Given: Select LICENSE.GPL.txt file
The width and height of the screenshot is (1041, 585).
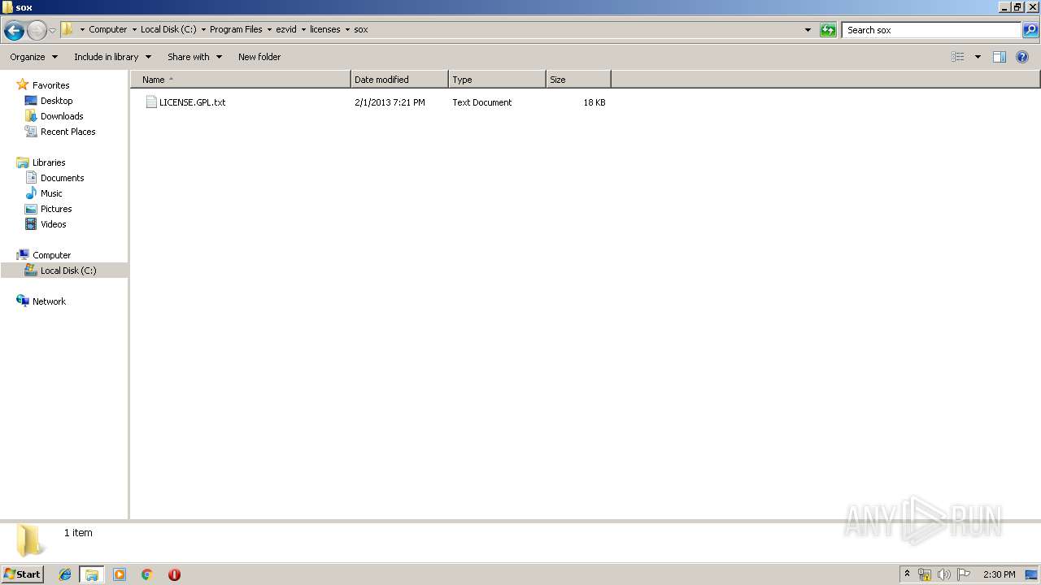Looking at the screenshot, I should pos(192,102).
